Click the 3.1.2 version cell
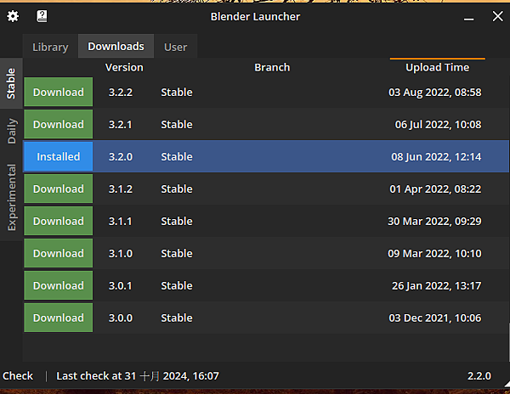510x394 pixels. pyautogui.click(x=121, y=189)
